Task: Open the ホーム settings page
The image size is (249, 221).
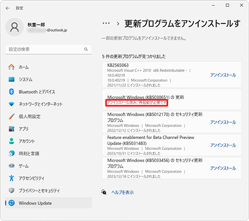Action: tap(48, 67)
